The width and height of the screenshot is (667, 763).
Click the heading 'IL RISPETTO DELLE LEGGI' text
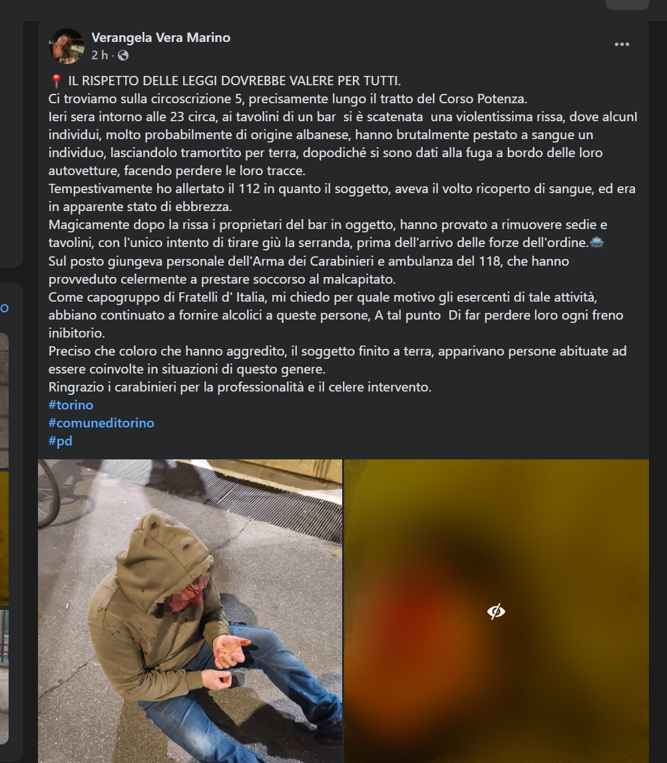pyautogui.click(x=234, y=81)
